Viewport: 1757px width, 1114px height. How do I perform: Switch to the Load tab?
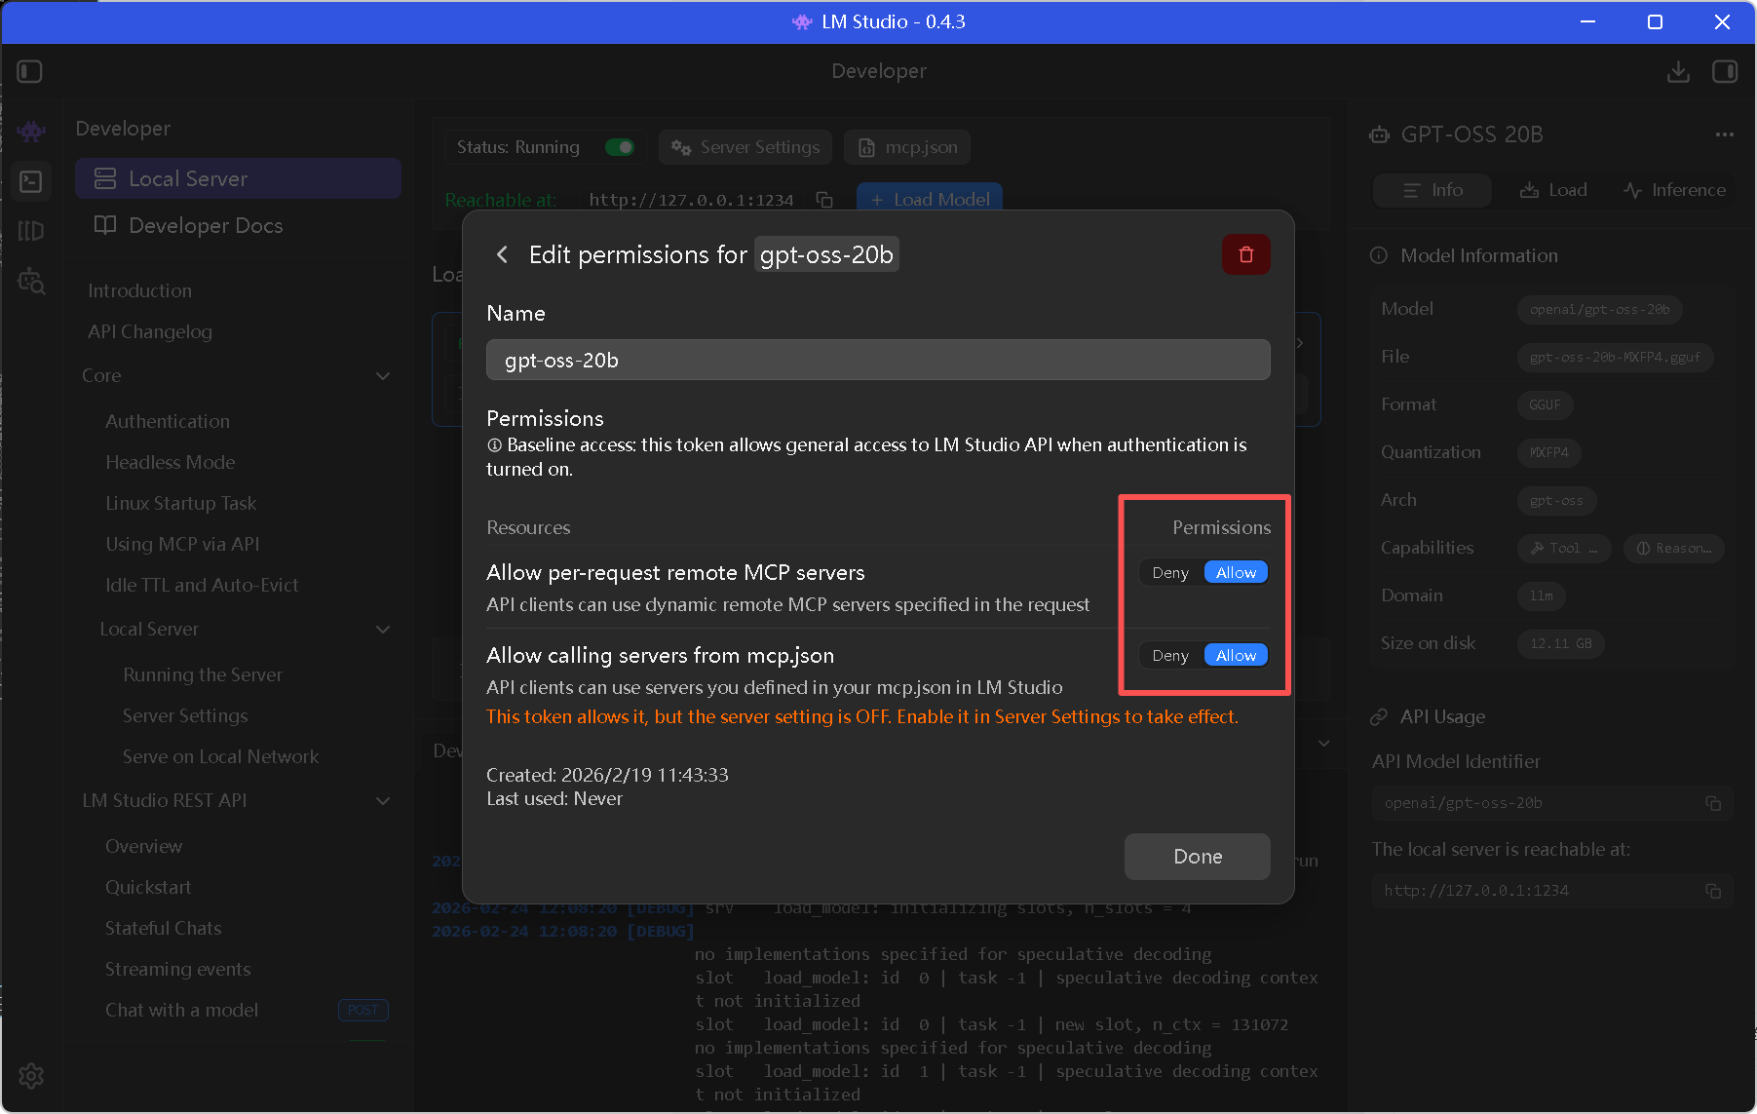click(x=1553, y=190)
